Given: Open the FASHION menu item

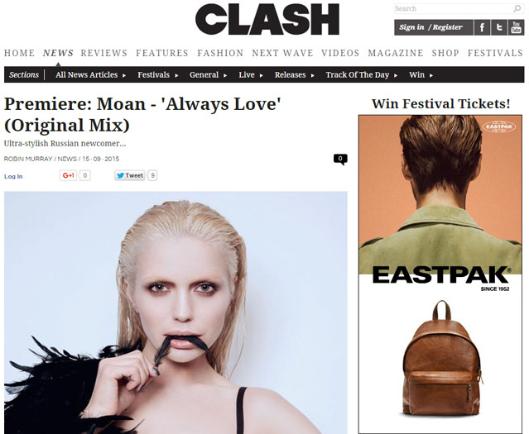Looking at the screenshot, I should [220, 53].
